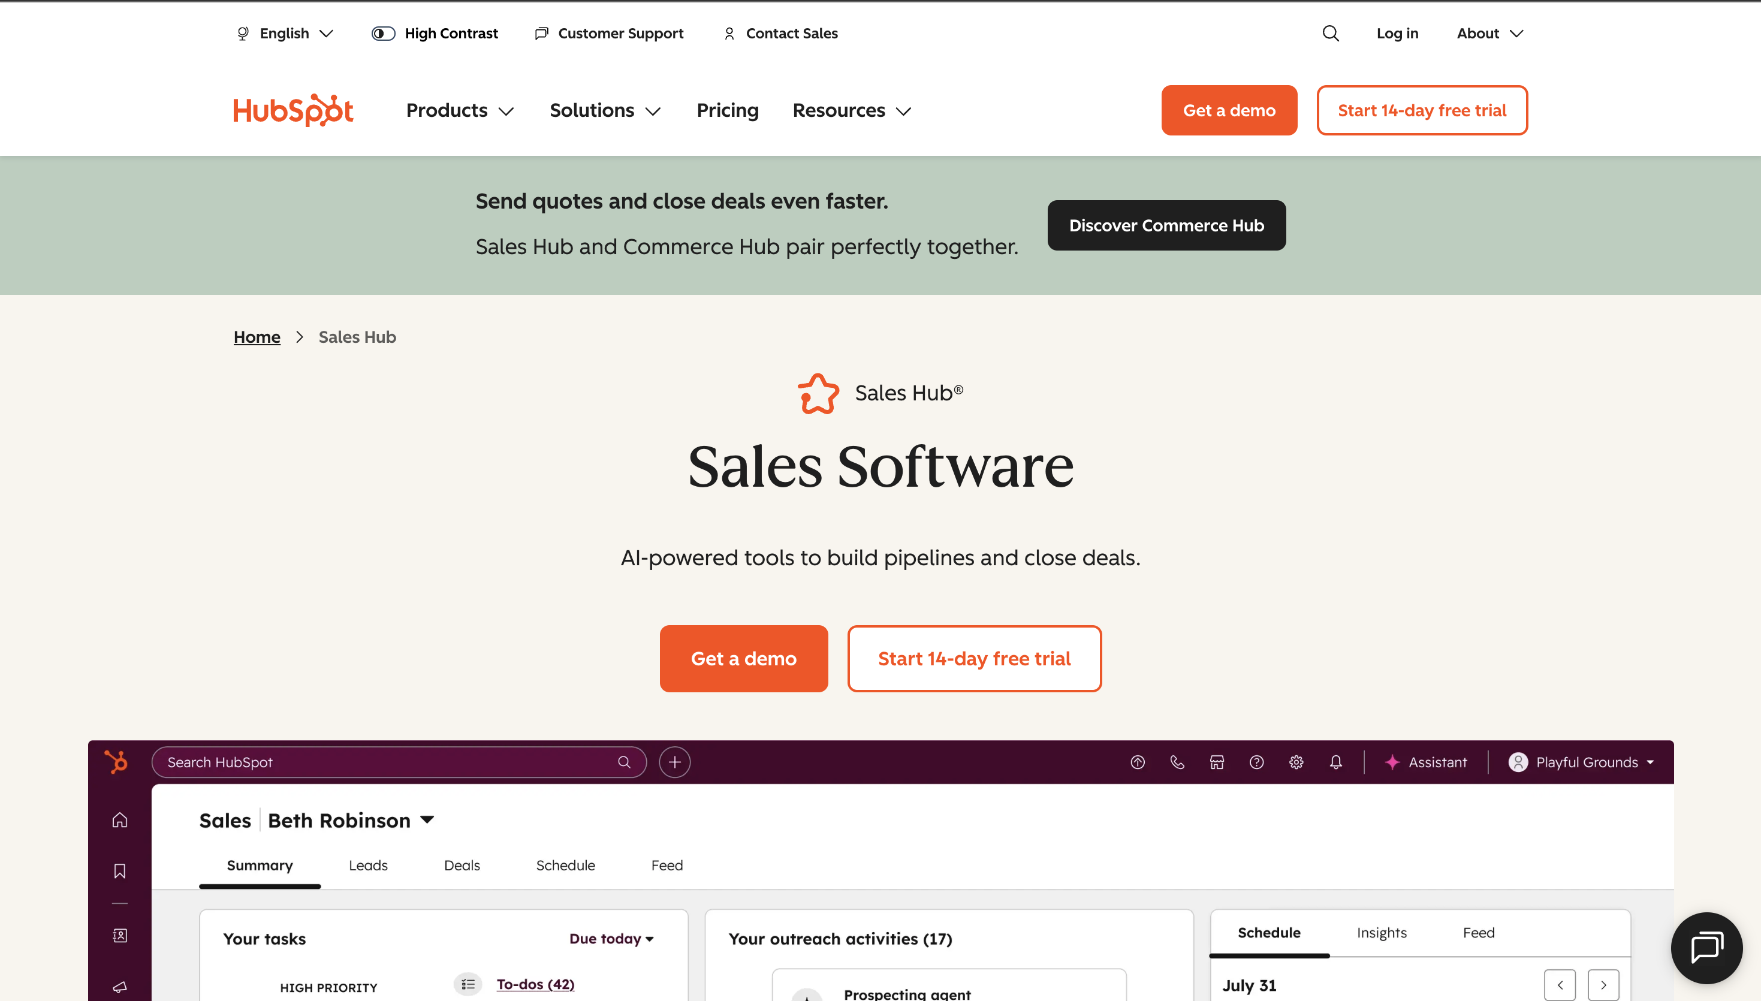The width and height of the screenshot is (1761, 1001).
Task: Click the bookmark icon in app sidebar
Action: click(x=120, y=871)
